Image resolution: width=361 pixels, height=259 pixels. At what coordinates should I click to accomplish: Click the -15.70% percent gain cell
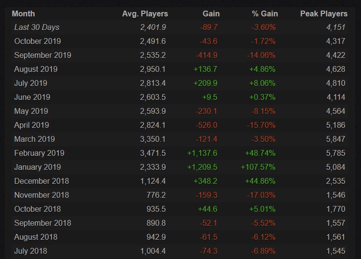[x=261, y=125]
